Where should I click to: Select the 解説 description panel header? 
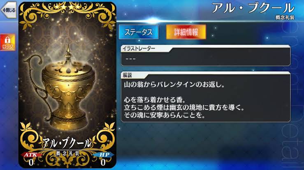pos(128,75)
